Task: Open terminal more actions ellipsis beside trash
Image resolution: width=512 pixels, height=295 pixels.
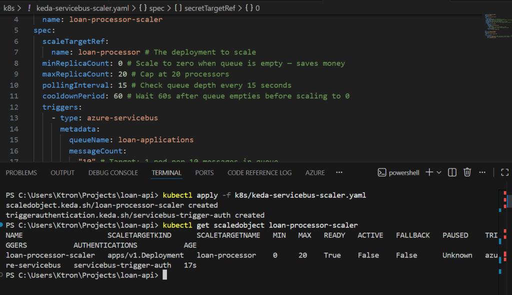Action: (x=483, y=172)
